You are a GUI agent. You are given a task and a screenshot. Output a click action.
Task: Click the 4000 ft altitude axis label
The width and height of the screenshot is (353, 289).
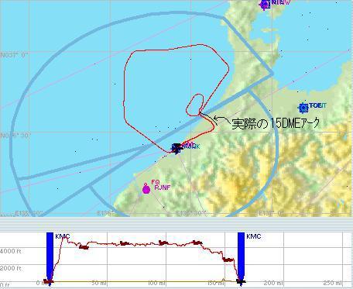point(10,251)
